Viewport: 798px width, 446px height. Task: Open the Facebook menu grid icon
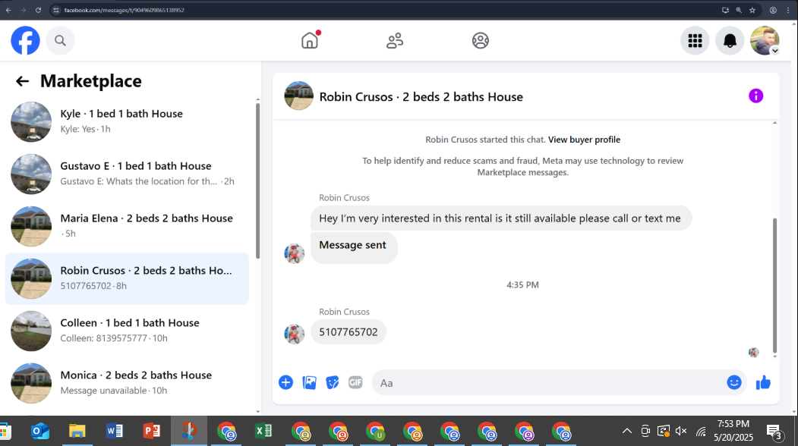click(695, 41)
